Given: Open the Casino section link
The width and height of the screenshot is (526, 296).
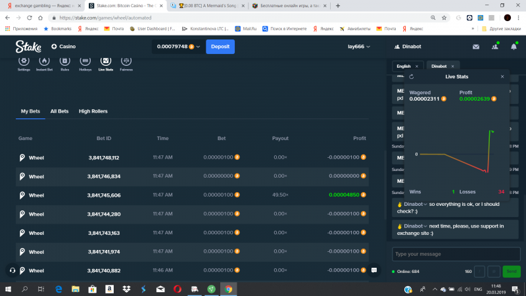Looking at the screenshot, I should pos(63,47).
